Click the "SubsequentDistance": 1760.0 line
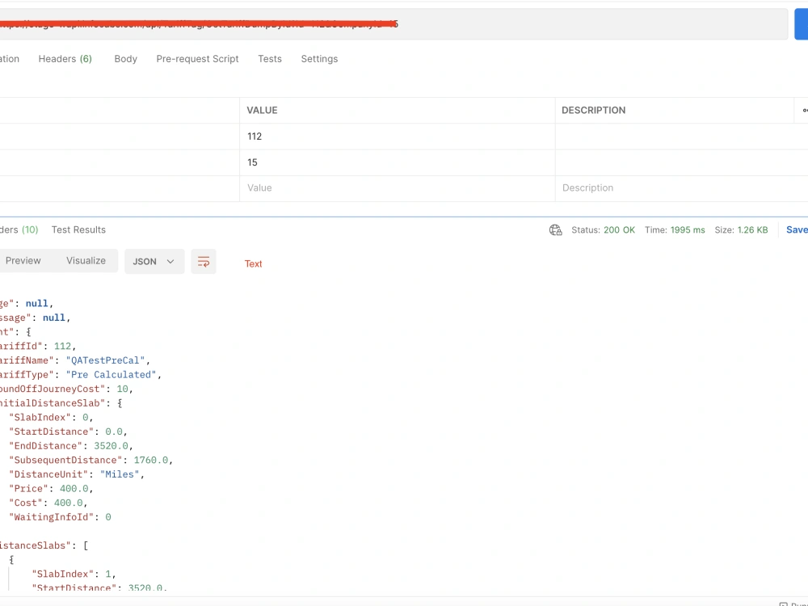The height and width of the screenshot is (606, 808). (90, 461)
